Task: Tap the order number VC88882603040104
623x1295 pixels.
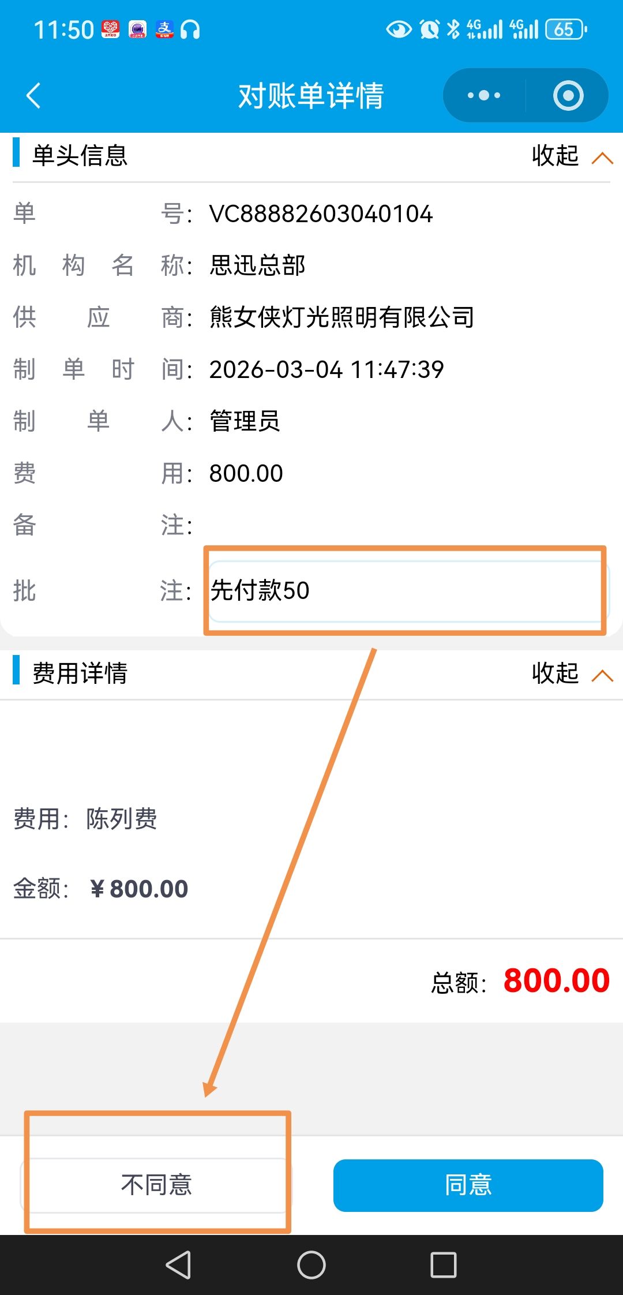Action: point(321,214)
